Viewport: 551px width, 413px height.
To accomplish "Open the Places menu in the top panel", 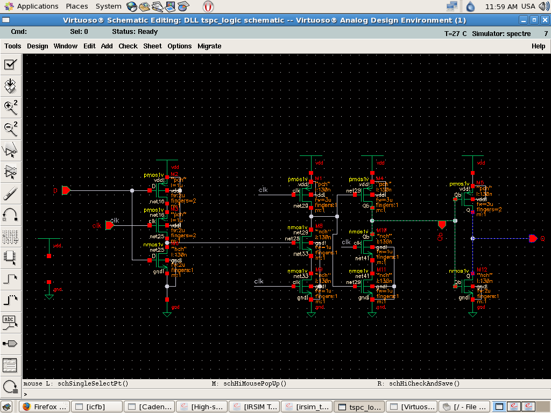I will (77, 6).
